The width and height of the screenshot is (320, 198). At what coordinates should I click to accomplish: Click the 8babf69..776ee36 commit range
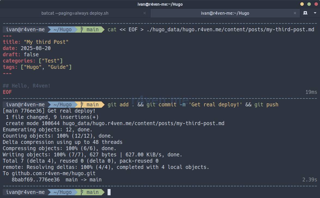[36, 180]
